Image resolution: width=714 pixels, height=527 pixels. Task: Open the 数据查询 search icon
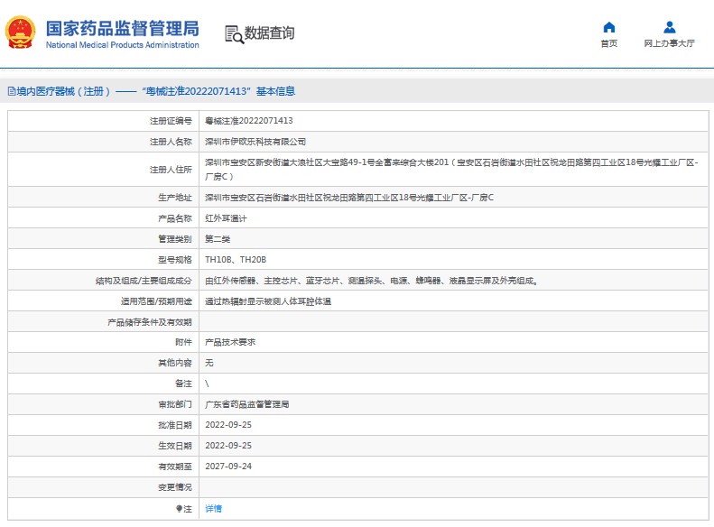pyautogui.click(x=234, y=34)
